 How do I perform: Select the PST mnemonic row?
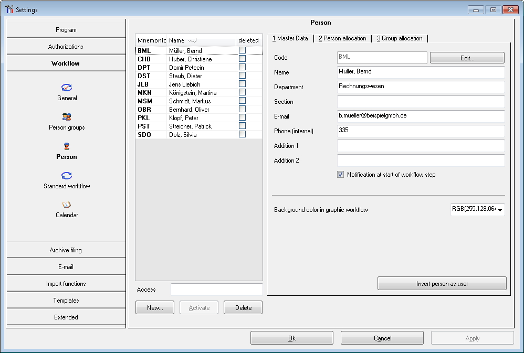coord(199,126)
